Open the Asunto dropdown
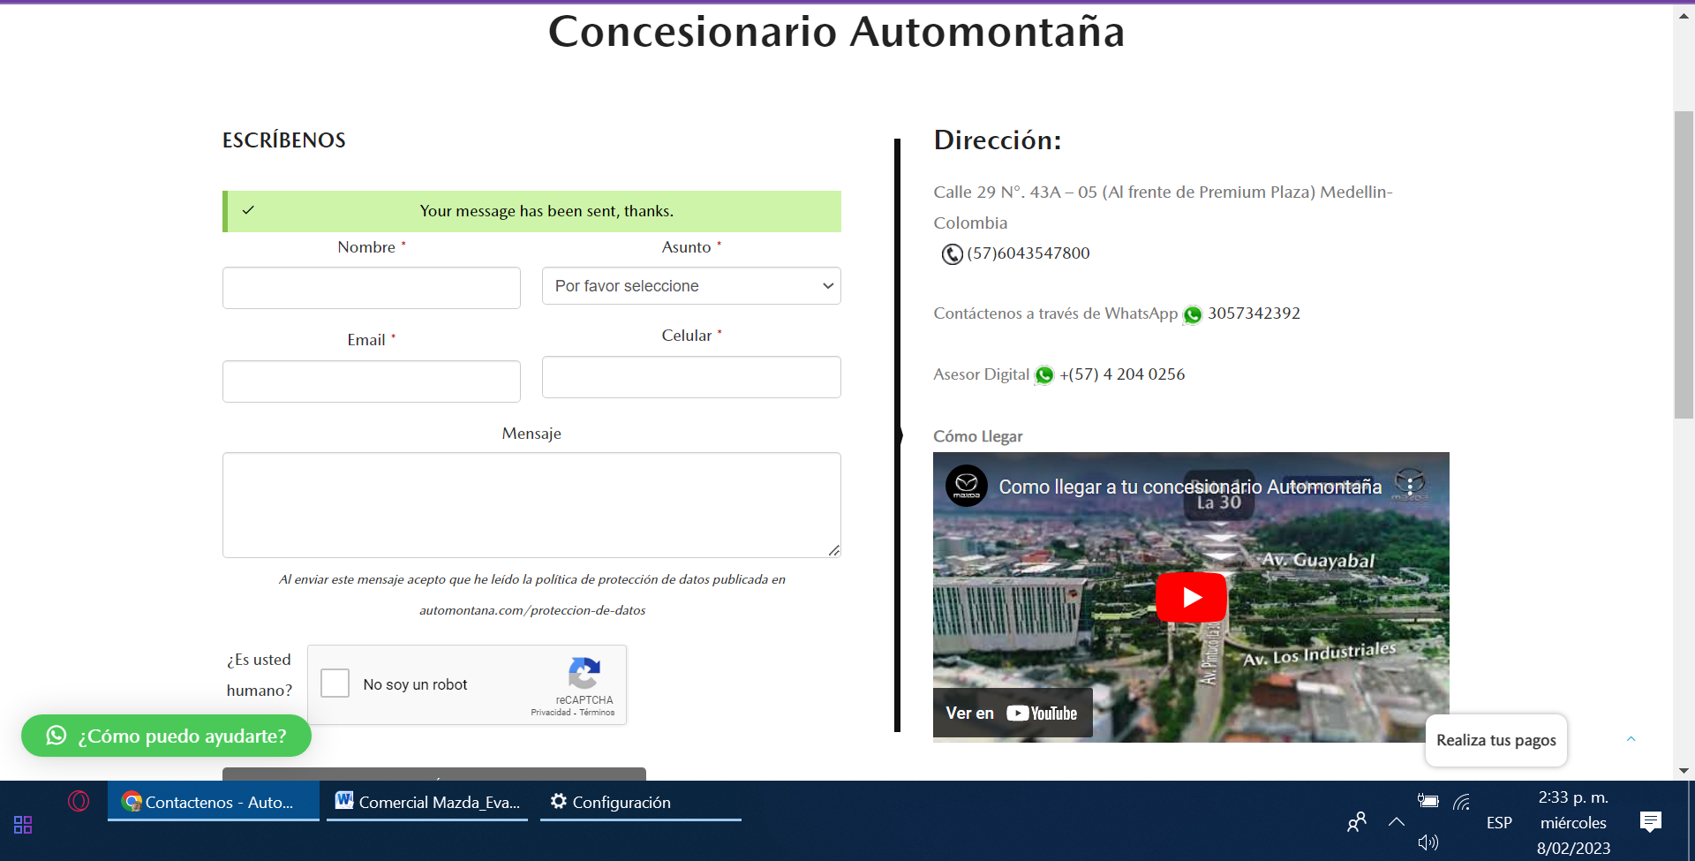Viewport: 1695px width, 861px height. point(691,286)
